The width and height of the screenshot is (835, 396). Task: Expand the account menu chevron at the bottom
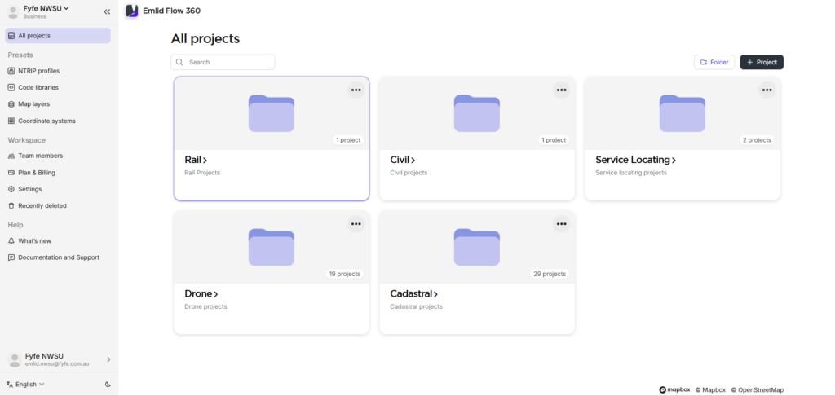coord(108,360)
